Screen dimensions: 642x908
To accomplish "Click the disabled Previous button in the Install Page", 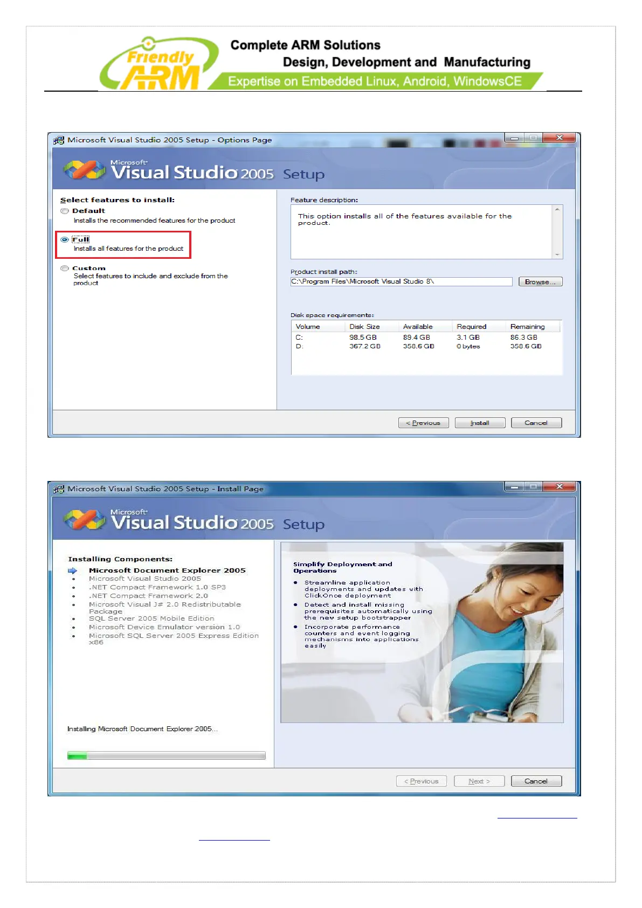I will tap(422, 781).
